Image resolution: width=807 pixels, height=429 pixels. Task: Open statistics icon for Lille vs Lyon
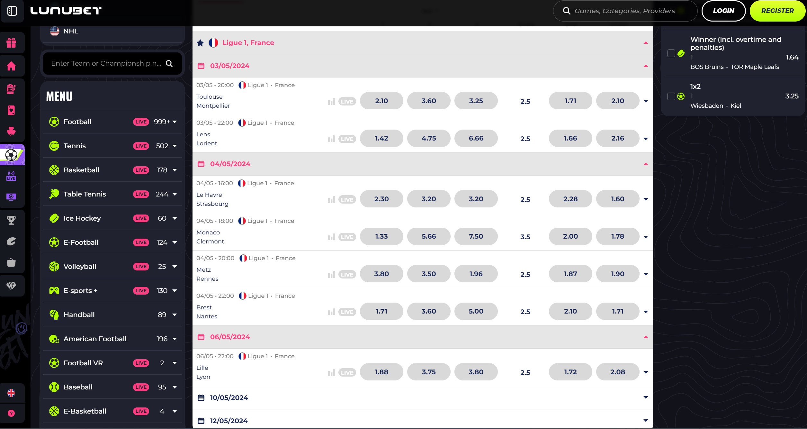[x=331, y=373]
